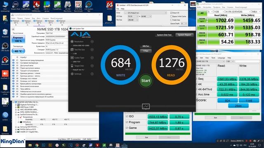Image resolution: width=264 pixels, height=148 pixels.
Task: Enable Bypass Write Cache in ATTO
Action: coord(172,16)
